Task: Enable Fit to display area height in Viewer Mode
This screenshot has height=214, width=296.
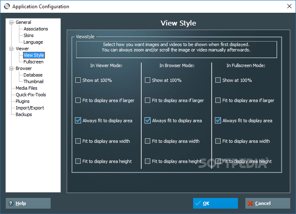Action: [78, 161]
